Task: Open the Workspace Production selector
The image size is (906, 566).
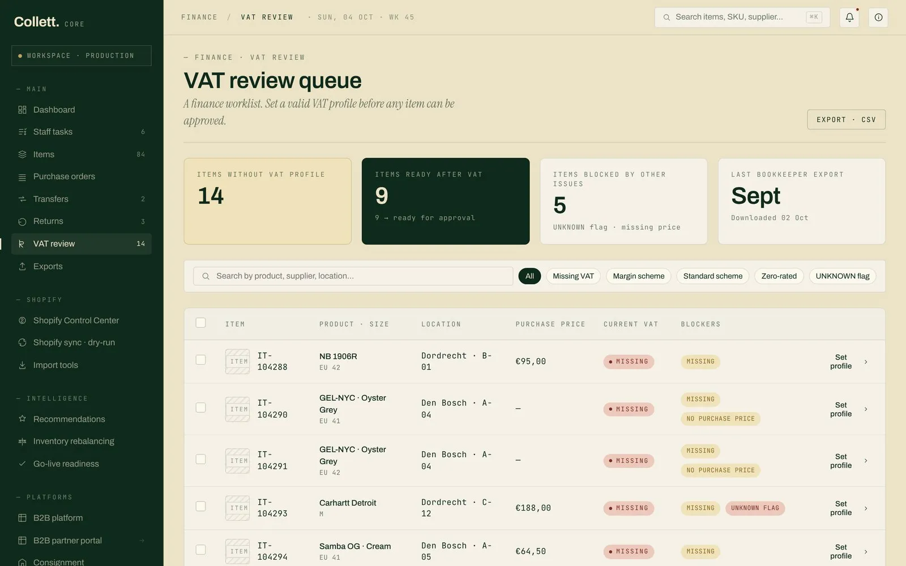Action: [x=82, y=55]
